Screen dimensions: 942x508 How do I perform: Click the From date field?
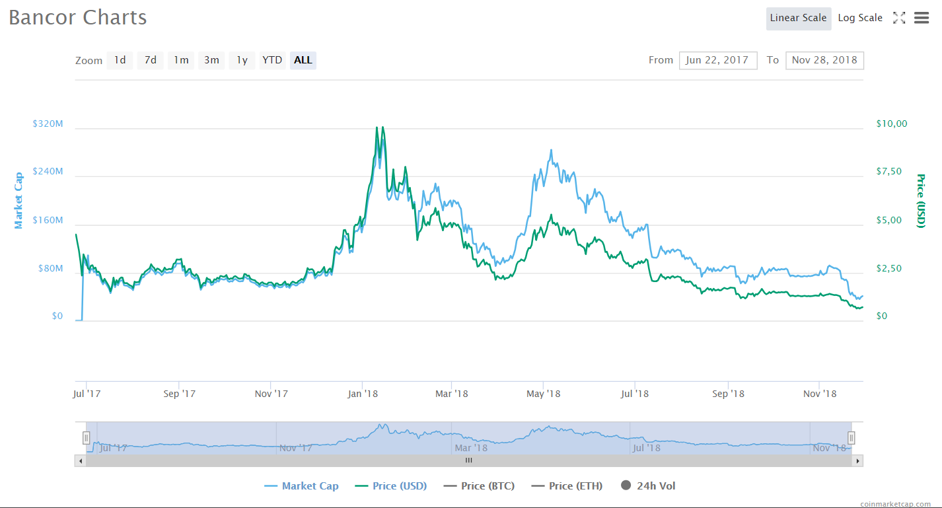[x=718, y=60]
